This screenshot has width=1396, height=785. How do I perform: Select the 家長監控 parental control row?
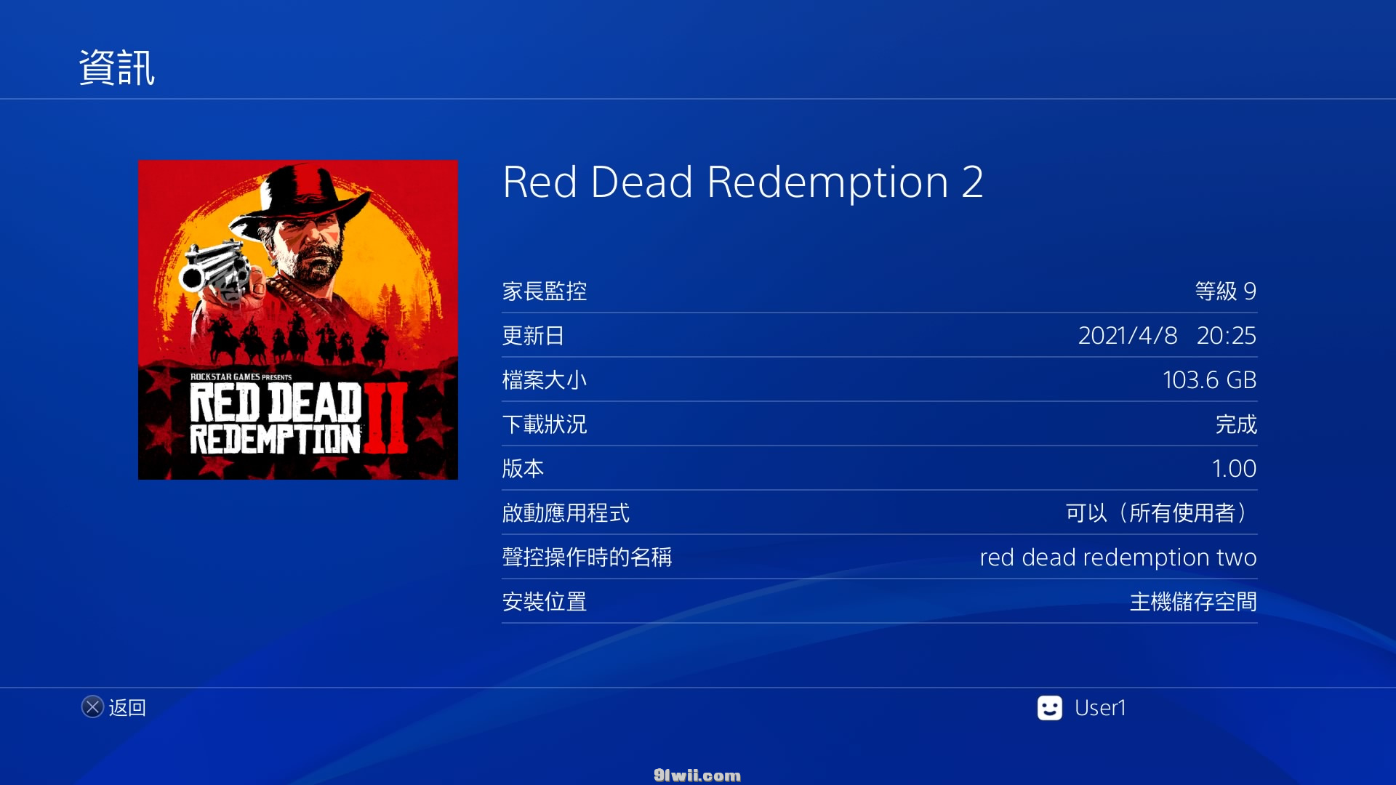[x=879, y=291]
